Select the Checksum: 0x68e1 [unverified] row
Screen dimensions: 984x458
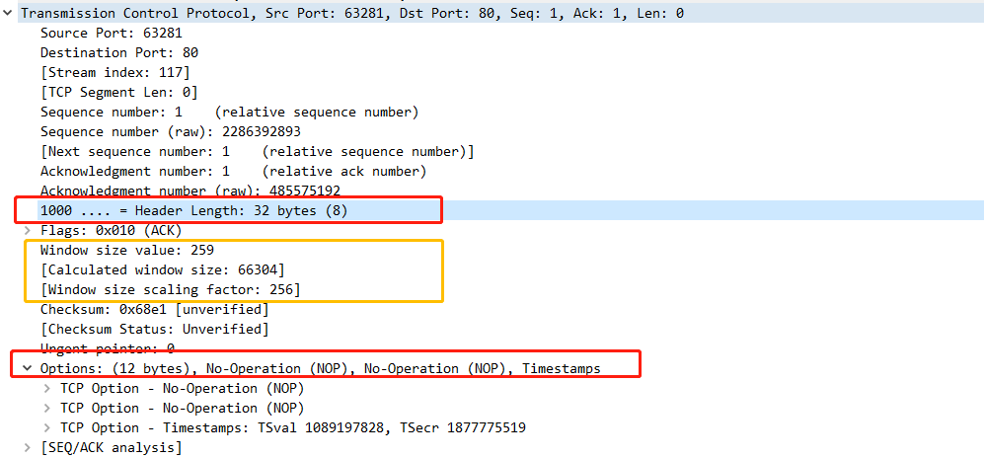154,309
